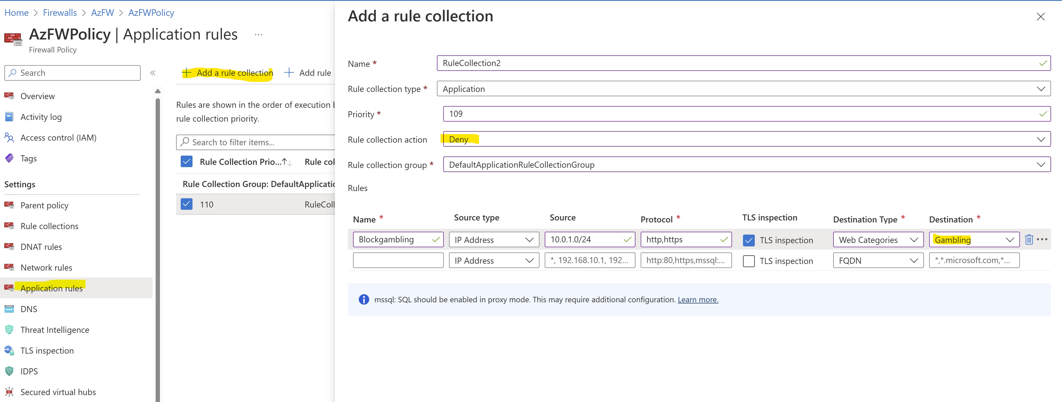Click the info icon in mssql notice
Viewport: 1062px width, 402px height.
tap(364, 300)
